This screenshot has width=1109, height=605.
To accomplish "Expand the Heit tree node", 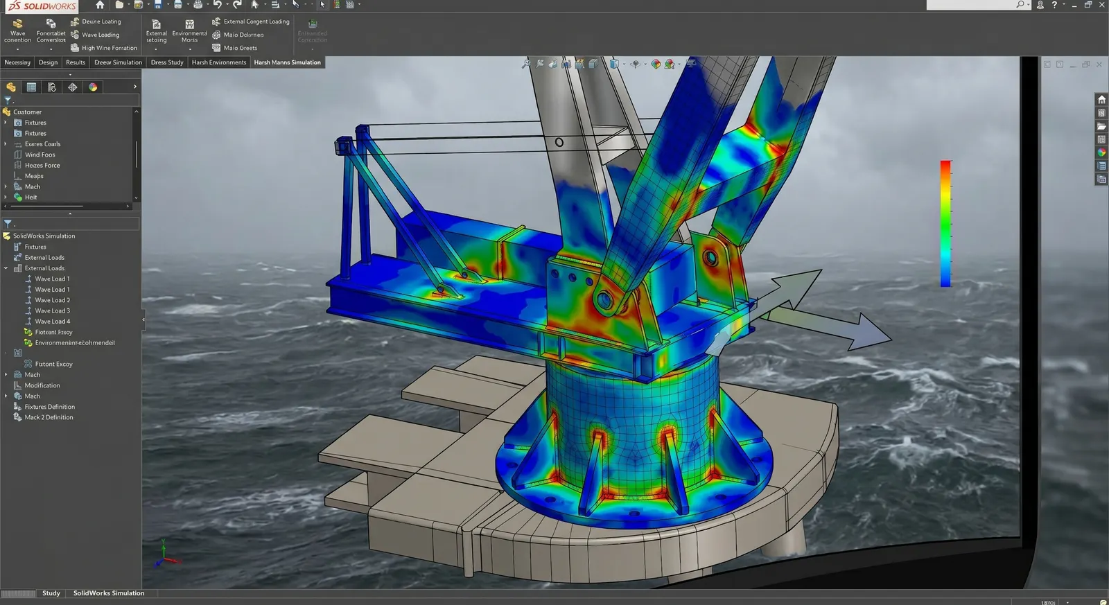I will pos(6,198).
